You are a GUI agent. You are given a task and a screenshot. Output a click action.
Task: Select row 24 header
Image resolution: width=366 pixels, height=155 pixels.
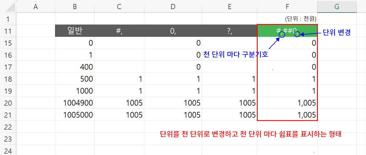(x=8, y=150)
